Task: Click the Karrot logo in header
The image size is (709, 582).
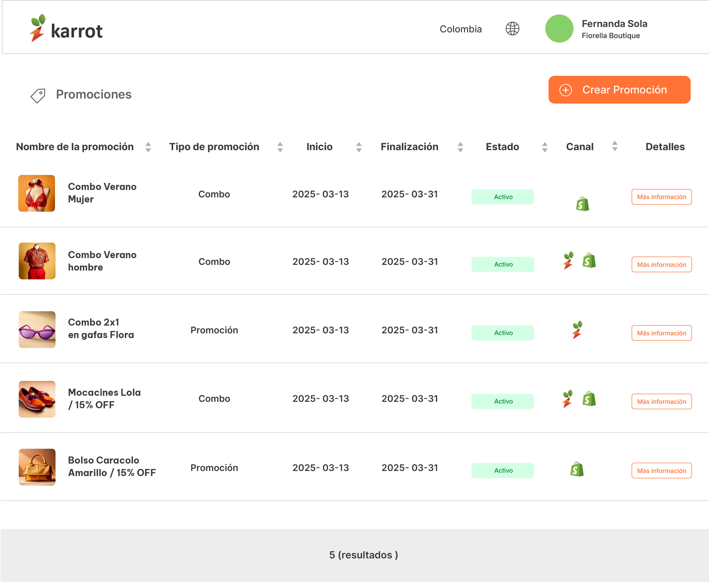Action: (66, 29)
